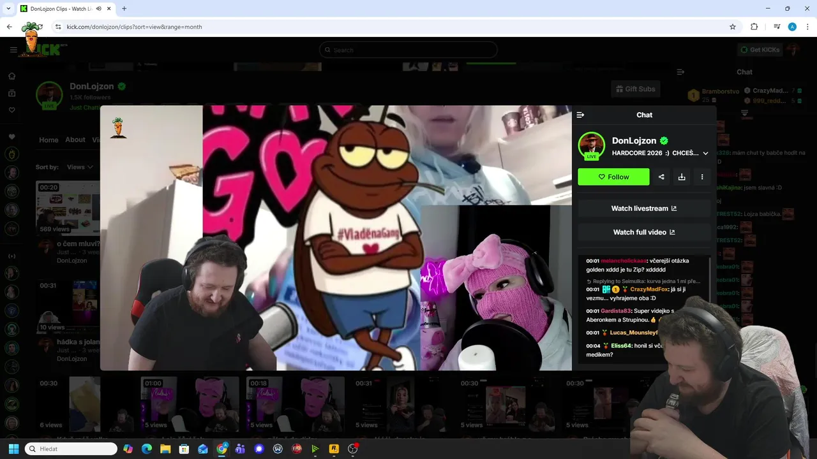Open Chrome media controls icon
The image size is (817, 459).
point(777,27)
